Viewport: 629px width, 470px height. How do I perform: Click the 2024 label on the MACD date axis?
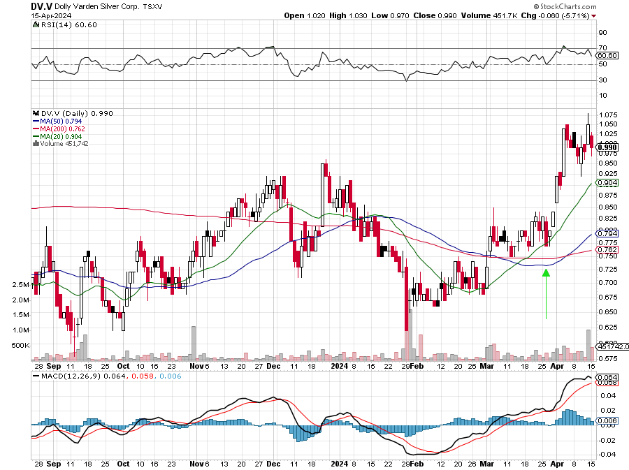339,463
